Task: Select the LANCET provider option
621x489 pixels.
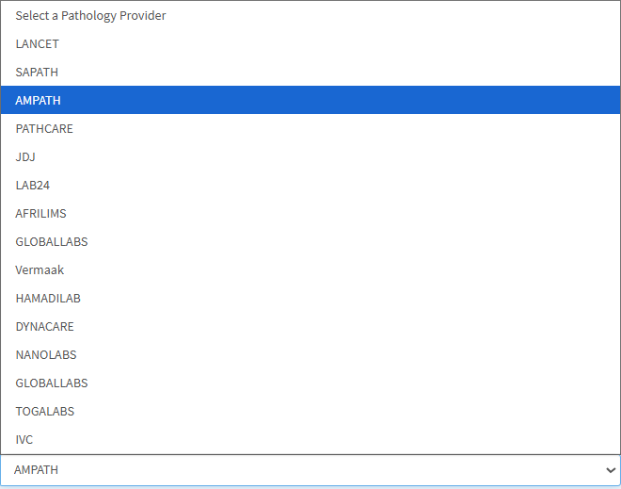Action: 38,43
